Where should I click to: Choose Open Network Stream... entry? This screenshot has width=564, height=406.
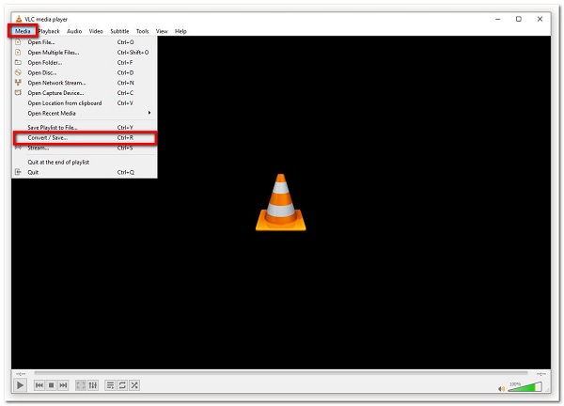[x=85, y=83]
